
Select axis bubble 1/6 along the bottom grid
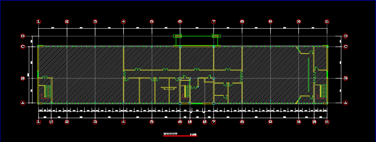point(190,122)
